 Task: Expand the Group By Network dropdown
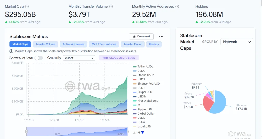point(236,42)
